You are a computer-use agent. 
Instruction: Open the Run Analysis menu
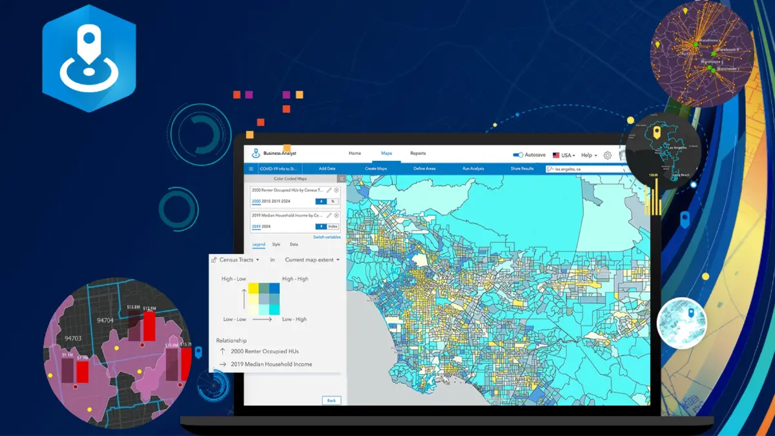tap(473, 169)
